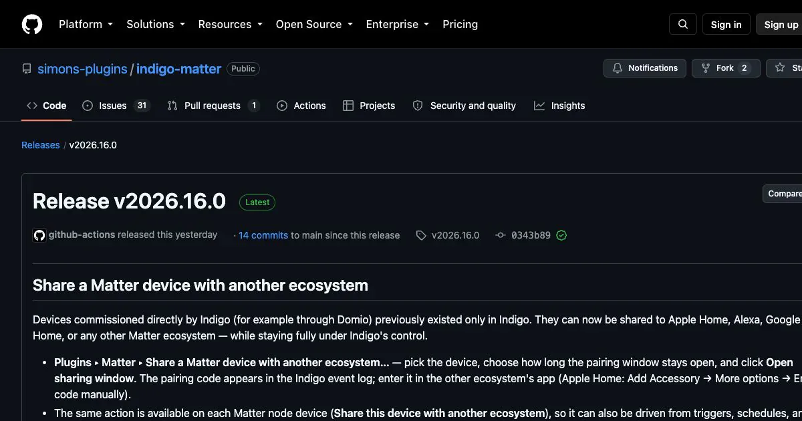
Task: Click the Public visibility badge
Action: pyautogui.click(x=243, y=69)
